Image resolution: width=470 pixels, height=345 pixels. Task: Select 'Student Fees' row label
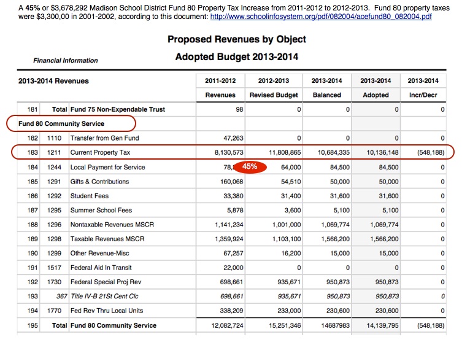90,196
